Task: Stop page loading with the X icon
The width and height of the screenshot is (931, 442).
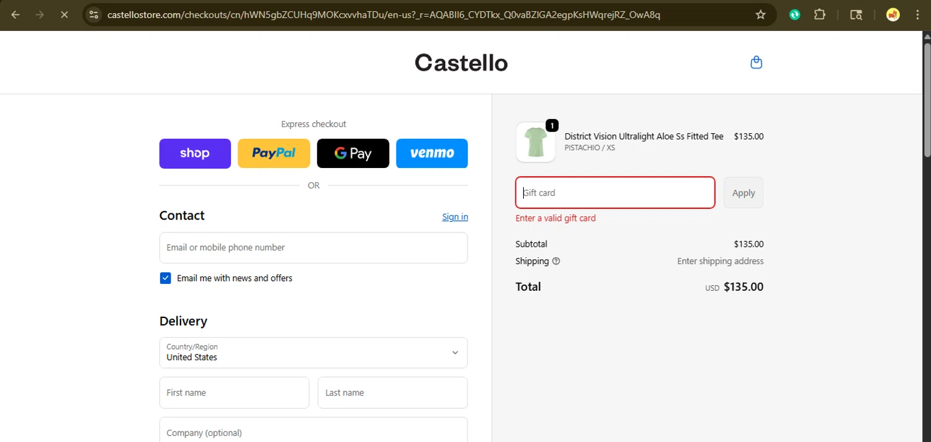Action: (x=64, y=15)
